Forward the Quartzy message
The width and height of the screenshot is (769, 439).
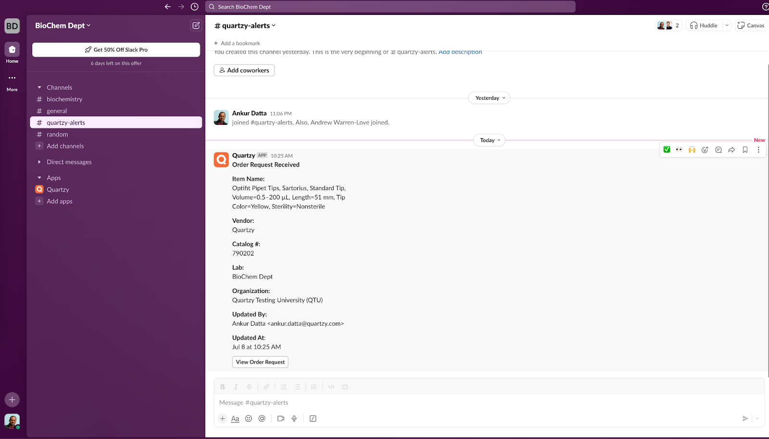point(732,149)
